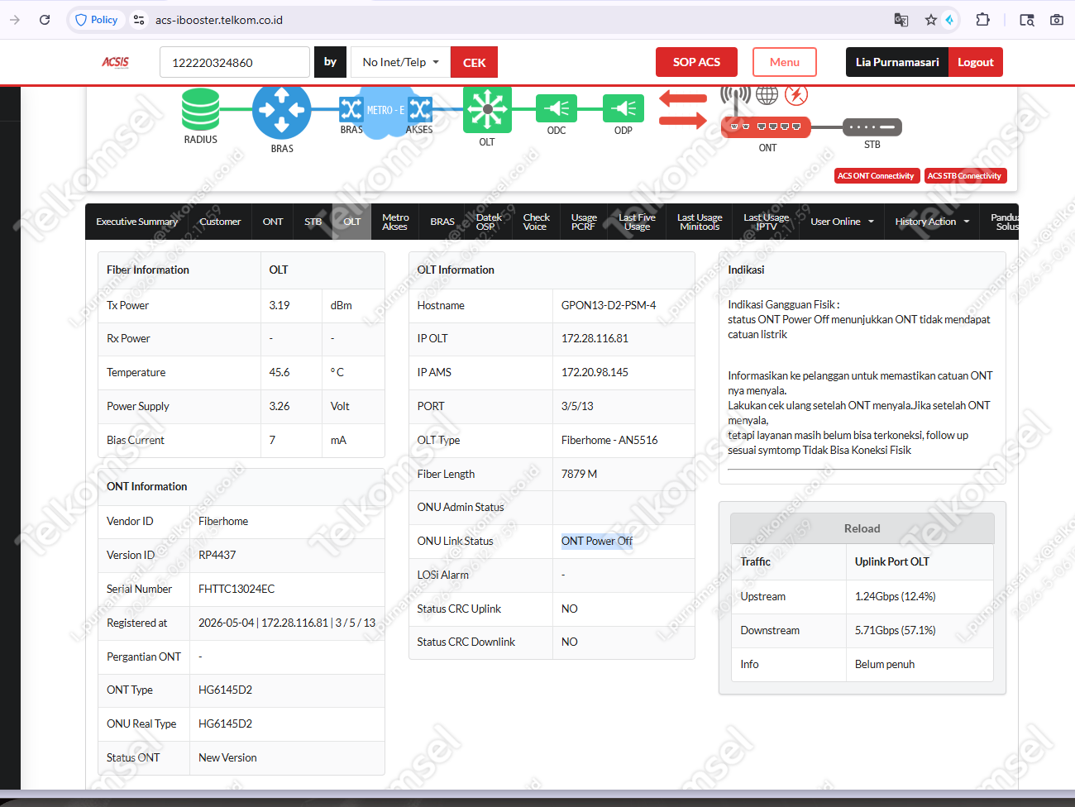The image size is (1075, 807).
Task: Open the Customer tab
Action: pos(220,222)
